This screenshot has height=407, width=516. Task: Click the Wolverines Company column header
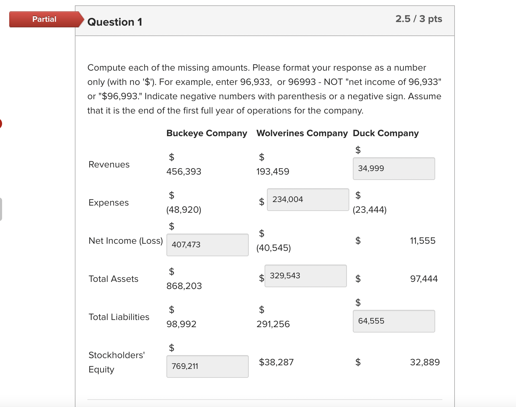[302, 133]
